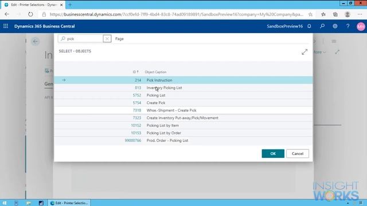Open the taskbar file explorer folder icon

tap(29, 203)
